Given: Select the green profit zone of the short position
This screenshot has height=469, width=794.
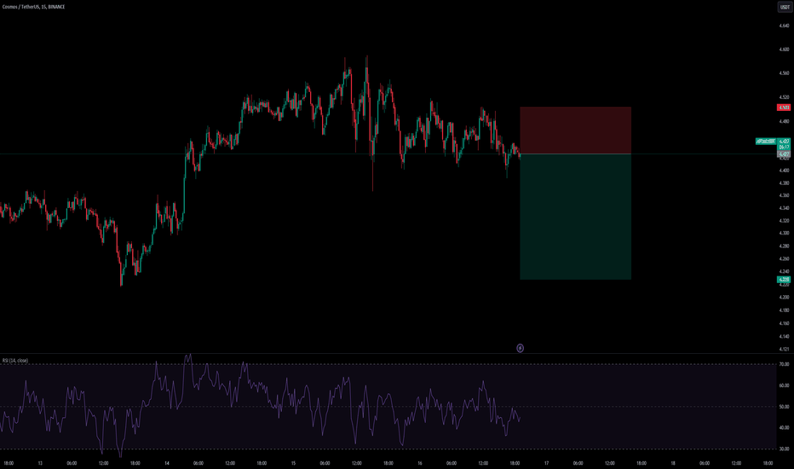Looking at the screenshot, I should point(575,217).
